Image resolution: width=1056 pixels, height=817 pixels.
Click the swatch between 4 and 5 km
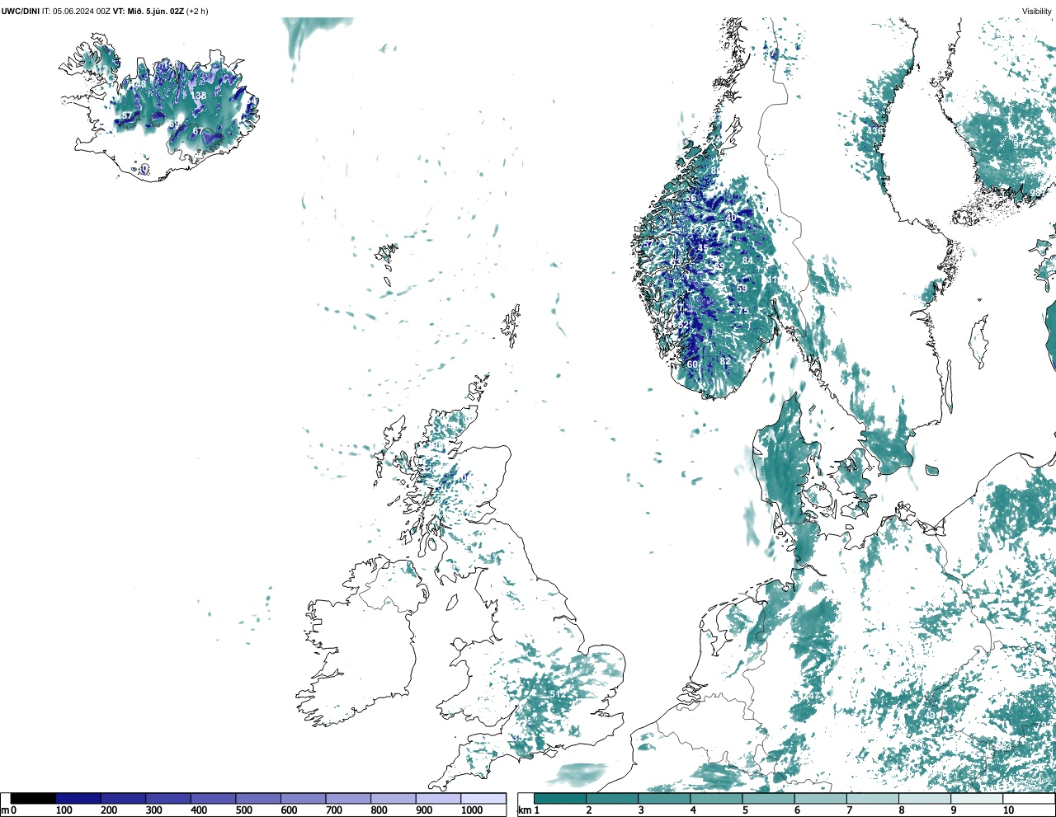[x=716, y=799]
